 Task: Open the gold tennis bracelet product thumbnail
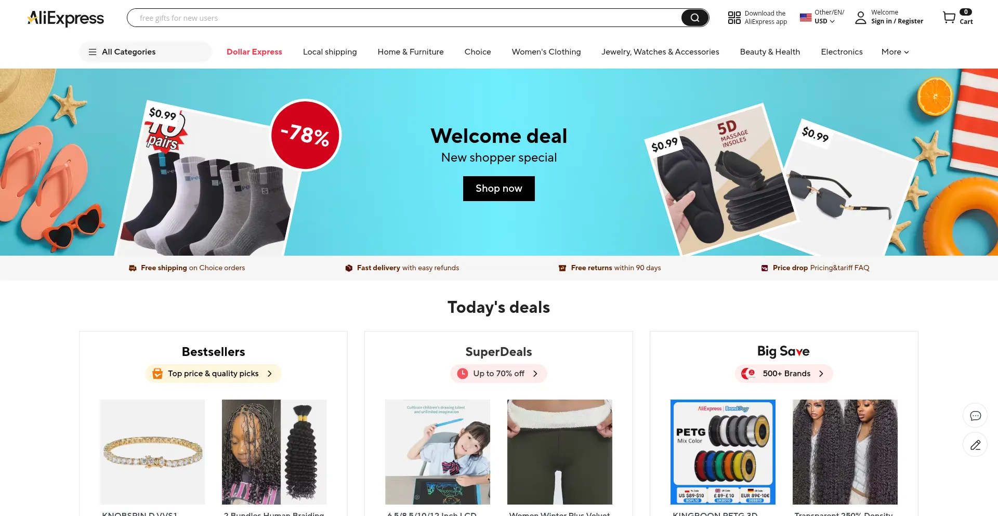coord(152,452)
